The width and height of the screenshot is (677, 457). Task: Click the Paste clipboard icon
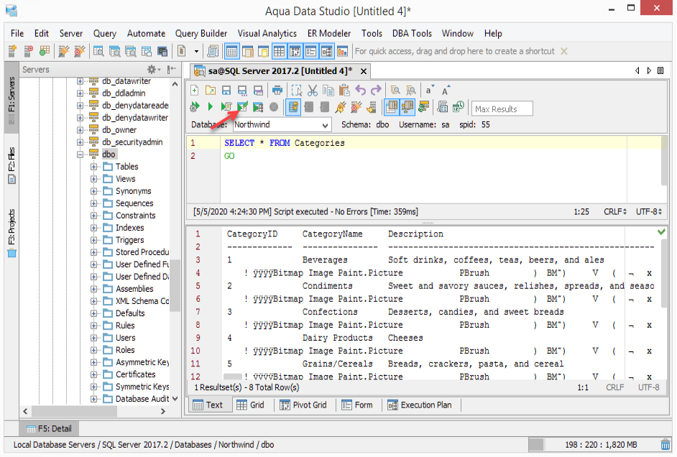[x=344, y=91]
